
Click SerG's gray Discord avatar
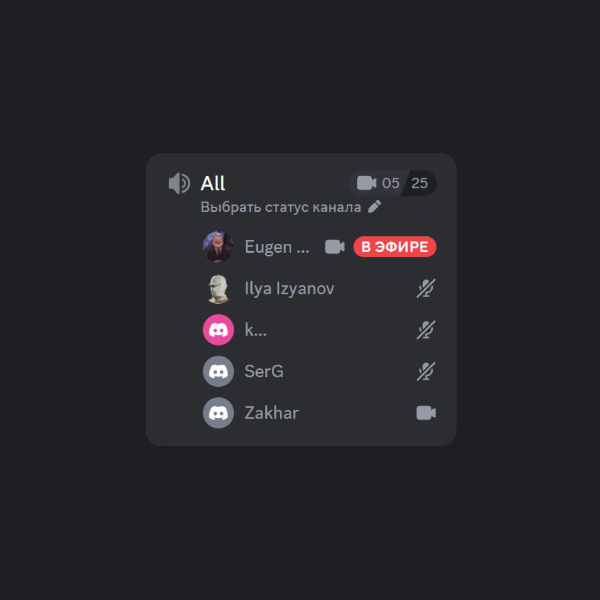tap(218, 371)
